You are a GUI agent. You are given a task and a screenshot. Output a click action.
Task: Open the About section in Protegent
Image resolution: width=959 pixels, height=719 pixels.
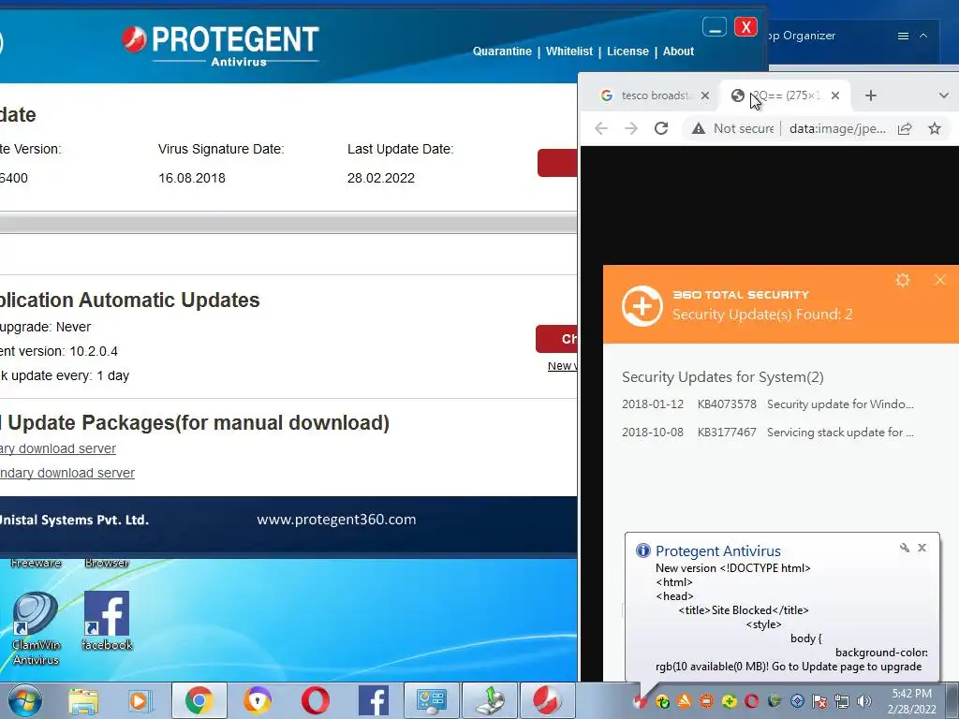point(678,51)
